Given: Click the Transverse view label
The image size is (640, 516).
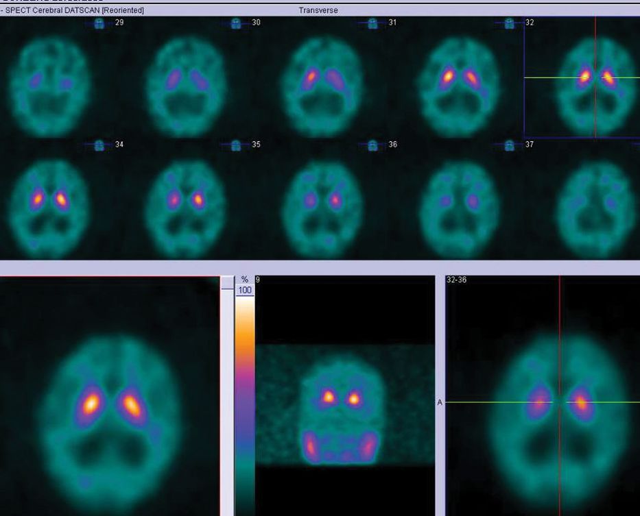Looking at the screenshot, I should click(x=318, y=11).
